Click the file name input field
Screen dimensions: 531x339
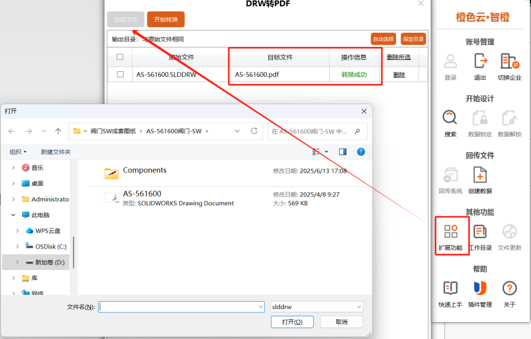click(178, 307)
